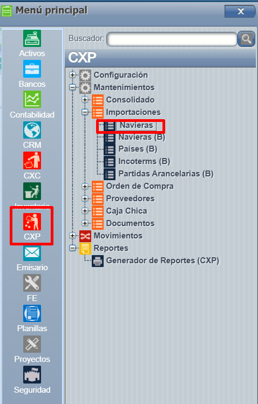
Task: Collapse the Reportes node
Action: 73,248
